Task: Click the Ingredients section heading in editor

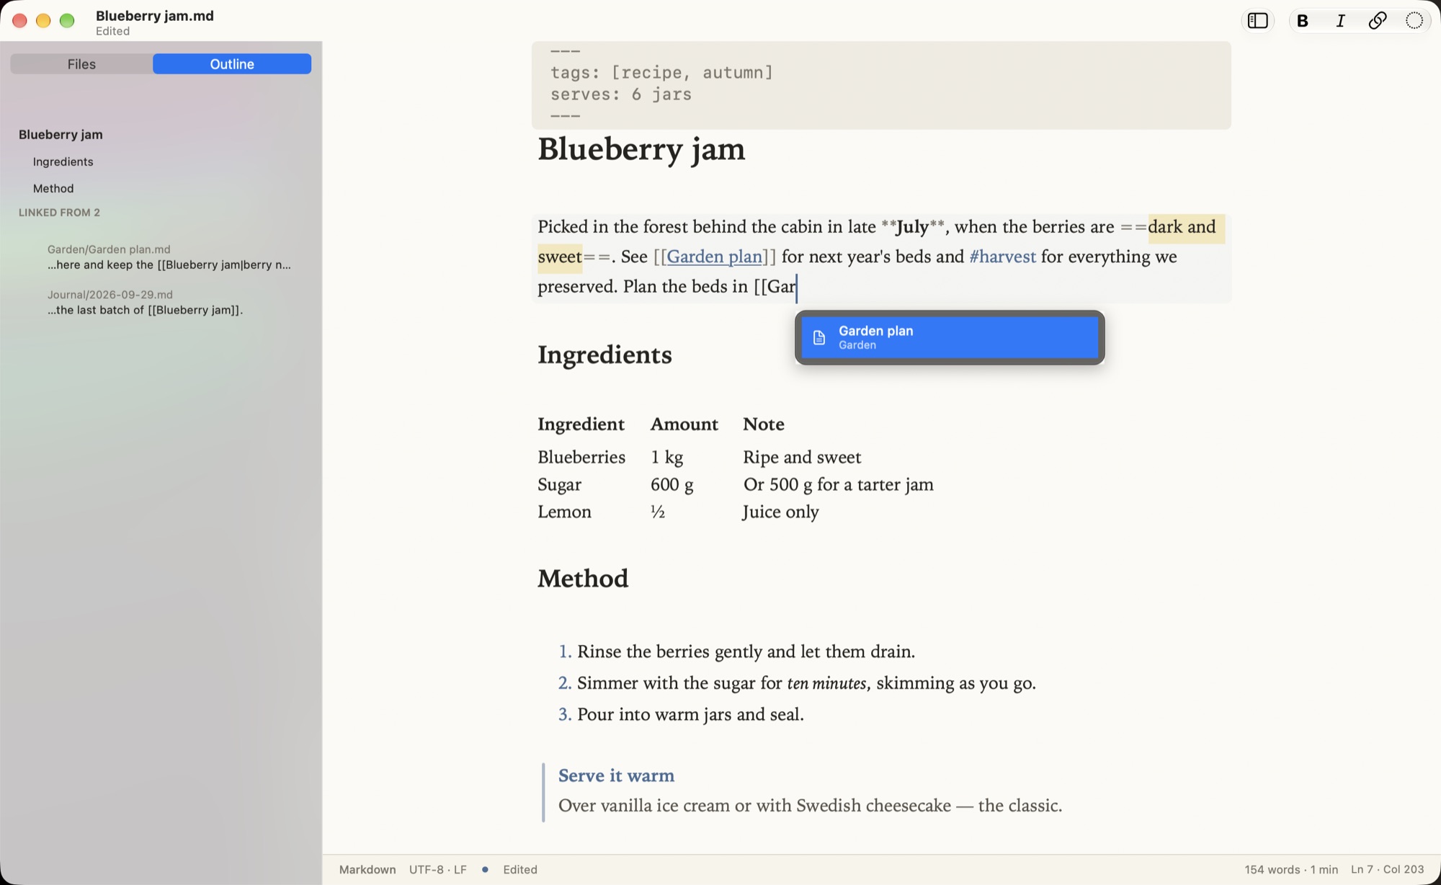Action: coord(604,355)
